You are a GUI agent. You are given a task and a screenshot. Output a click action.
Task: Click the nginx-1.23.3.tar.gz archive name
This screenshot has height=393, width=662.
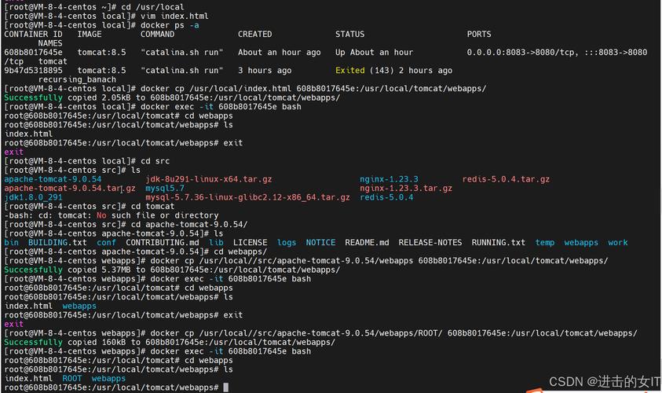(x=406, y=188)
